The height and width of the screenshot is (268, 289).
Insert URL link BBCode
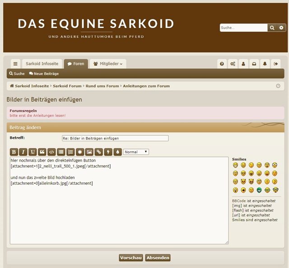(x=98, y=152)
